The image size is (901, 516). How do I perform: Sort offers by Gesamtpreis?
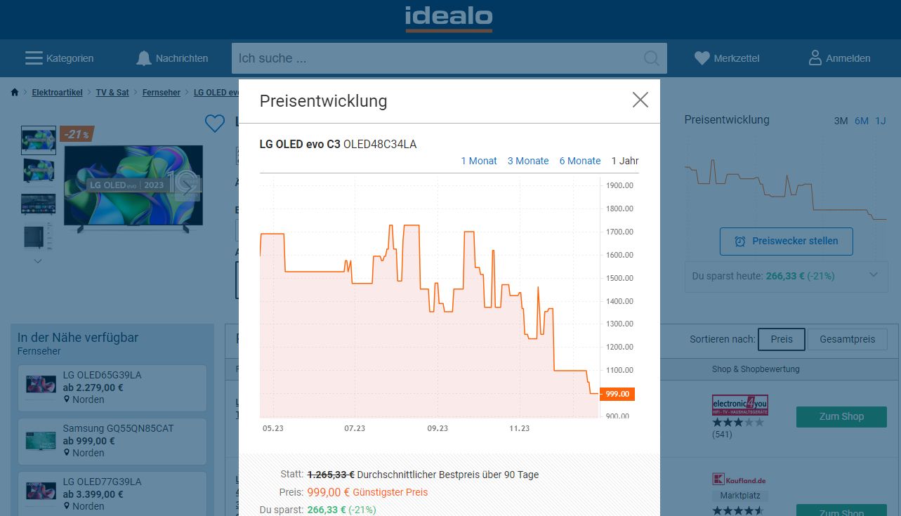point(846,339)
